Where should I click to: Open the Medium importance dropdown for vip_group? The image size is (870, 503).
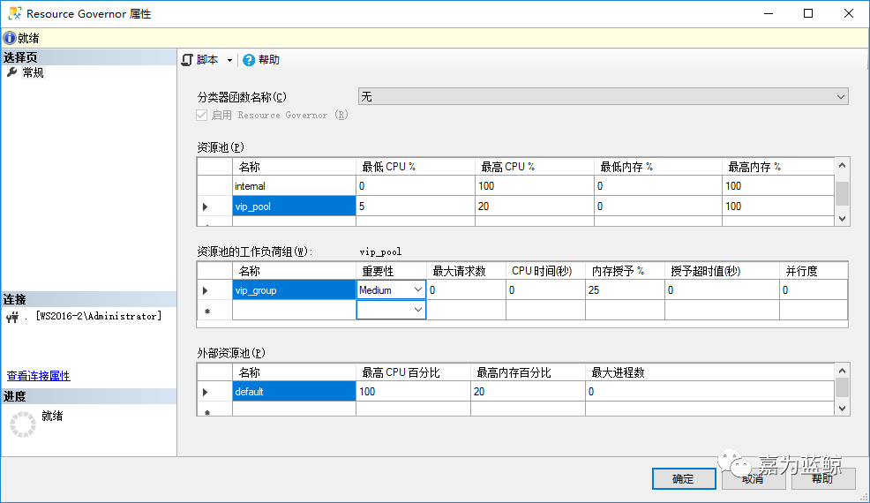(x=418, y=289)
